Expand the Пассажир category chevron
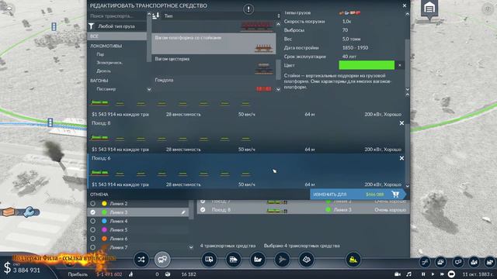The image size is (497, 279). (149, 89)
